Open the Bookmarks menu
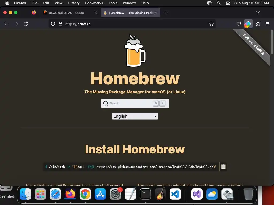This screenshot has height=205, width=274. tap(94, 3)
